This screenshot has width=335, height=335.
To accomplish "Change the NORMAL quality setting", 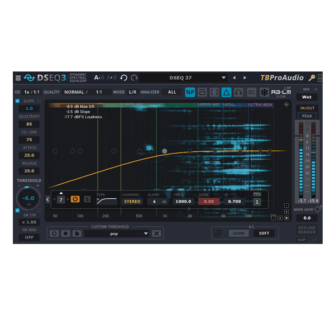I will (x=74, y=92).
